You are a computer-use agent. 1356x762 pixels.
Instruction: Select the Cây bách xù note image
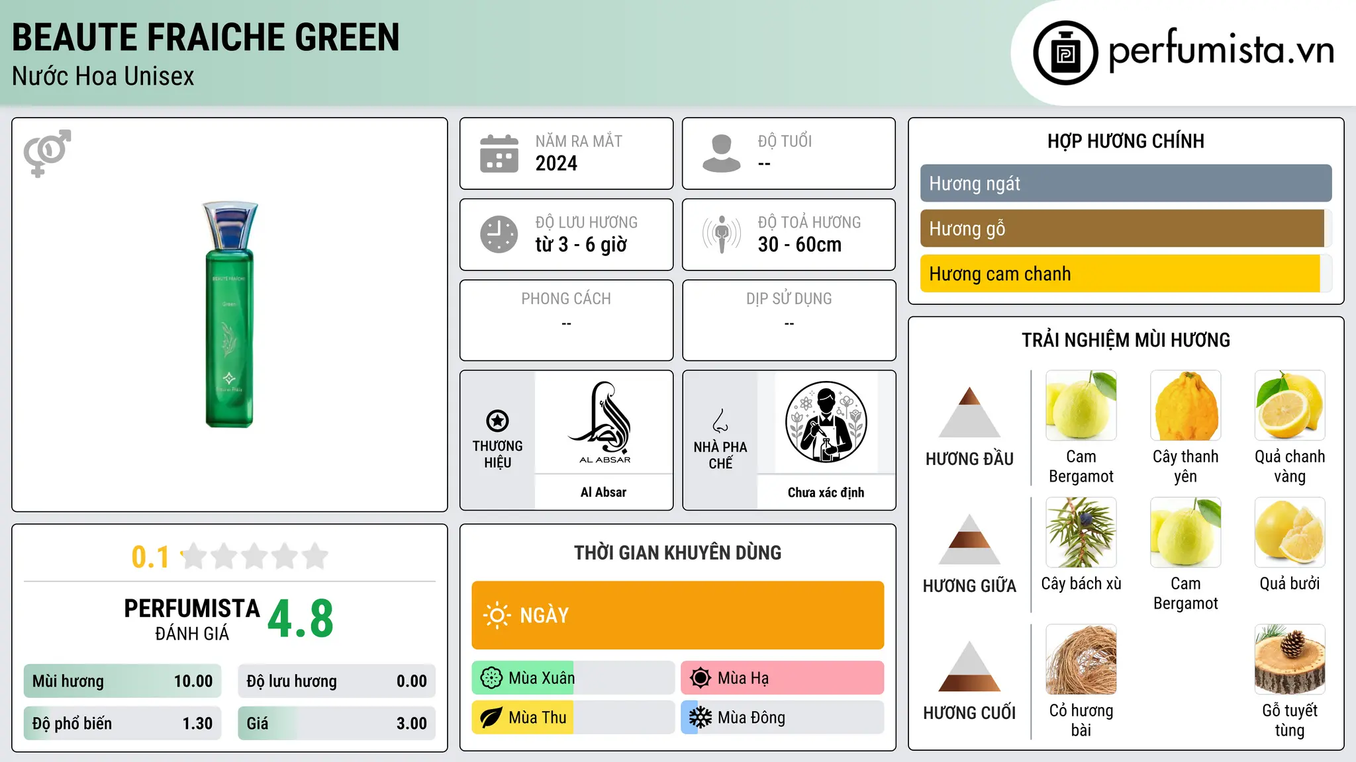1081,532
